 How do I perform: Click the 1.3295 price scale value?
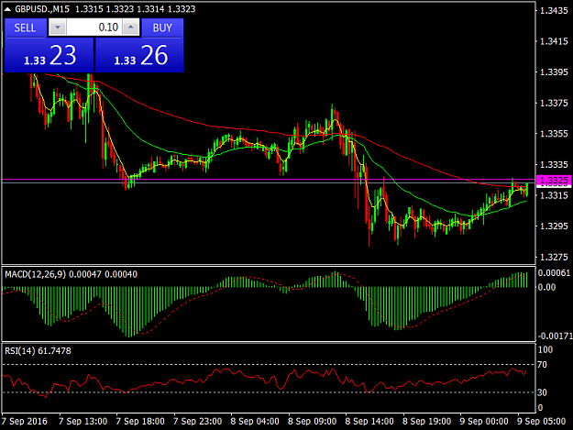[554, 226]
